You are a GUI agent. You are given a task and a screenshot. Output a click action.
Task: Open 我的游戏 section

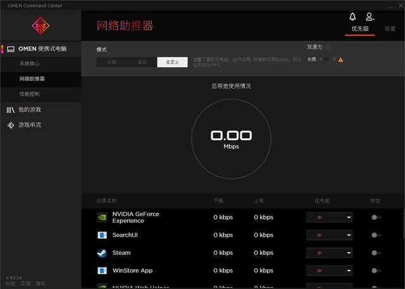40,110
